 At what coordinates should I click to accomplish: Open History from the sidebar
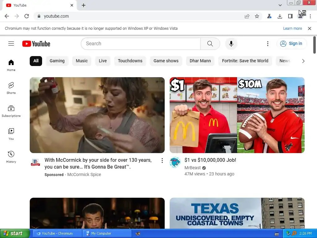(x=11, y=157)
